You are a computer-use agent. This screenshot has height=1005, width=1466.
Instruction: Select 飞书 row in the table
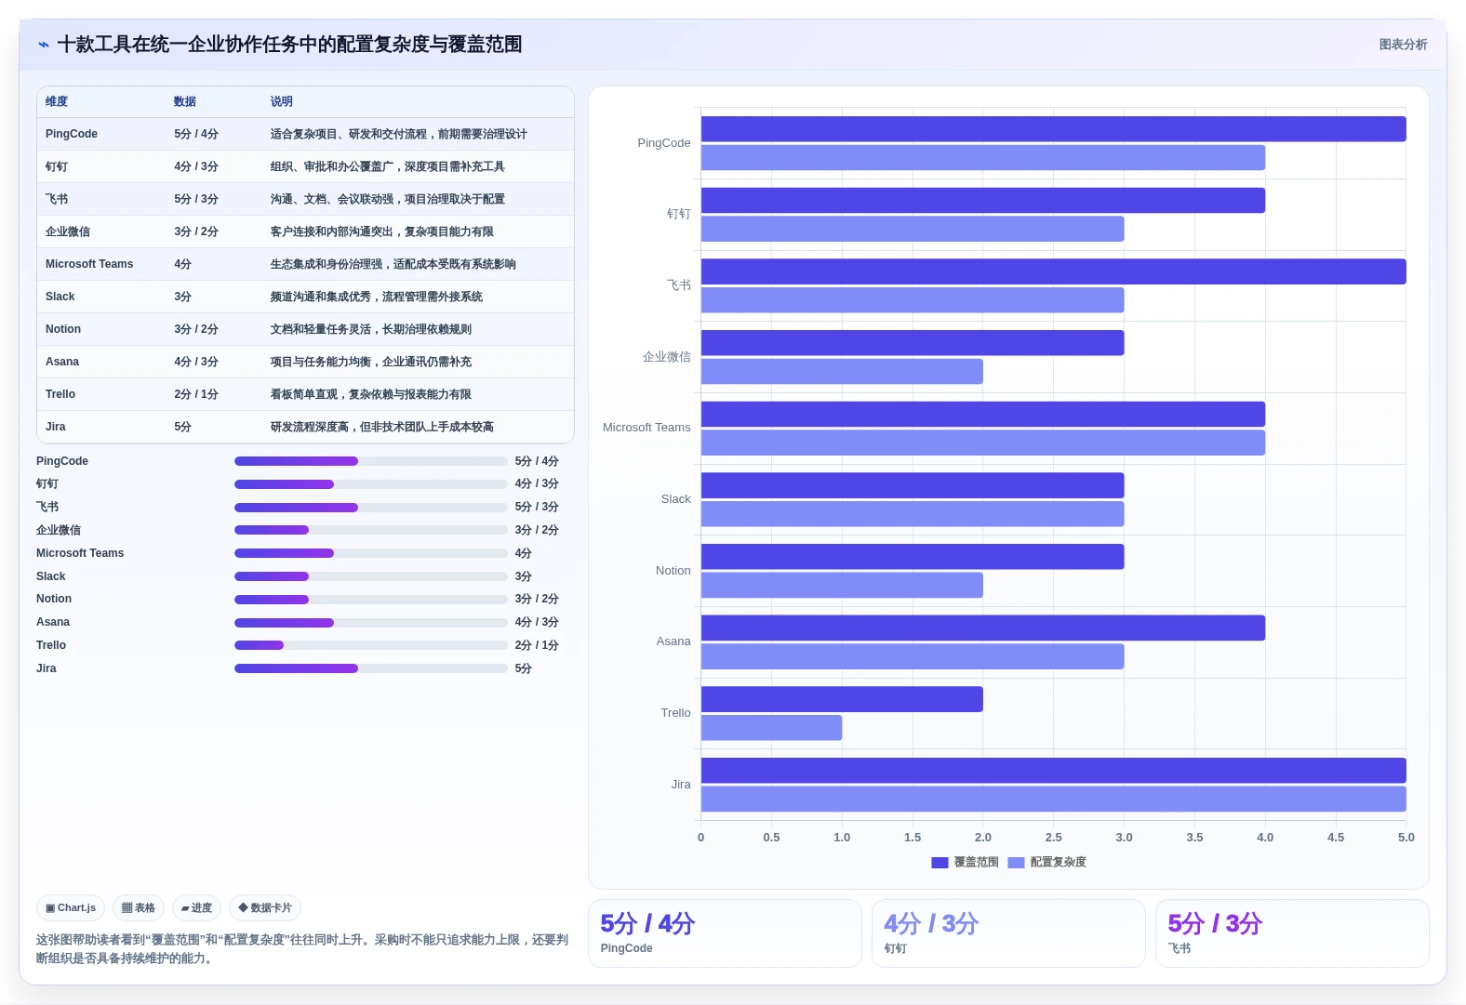point(305,199)
